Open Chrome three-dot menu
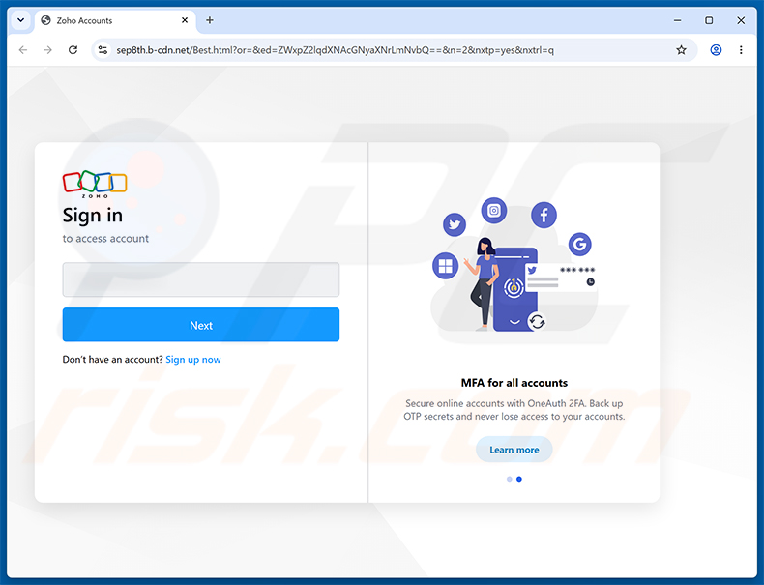This screenshot has height=585, width=764. pos(741,50)
